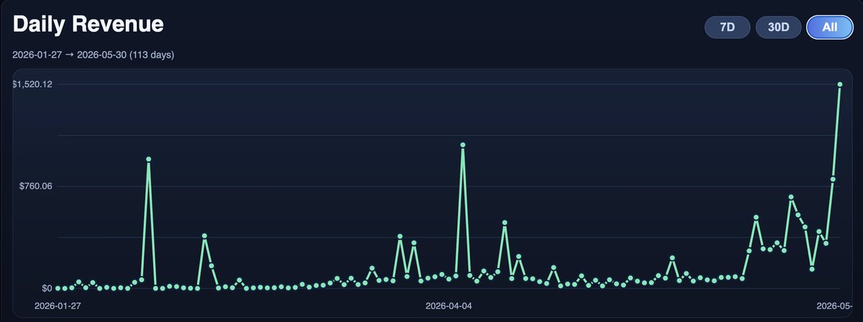Click the date range text showing 113 days

(x=93, y=55)
